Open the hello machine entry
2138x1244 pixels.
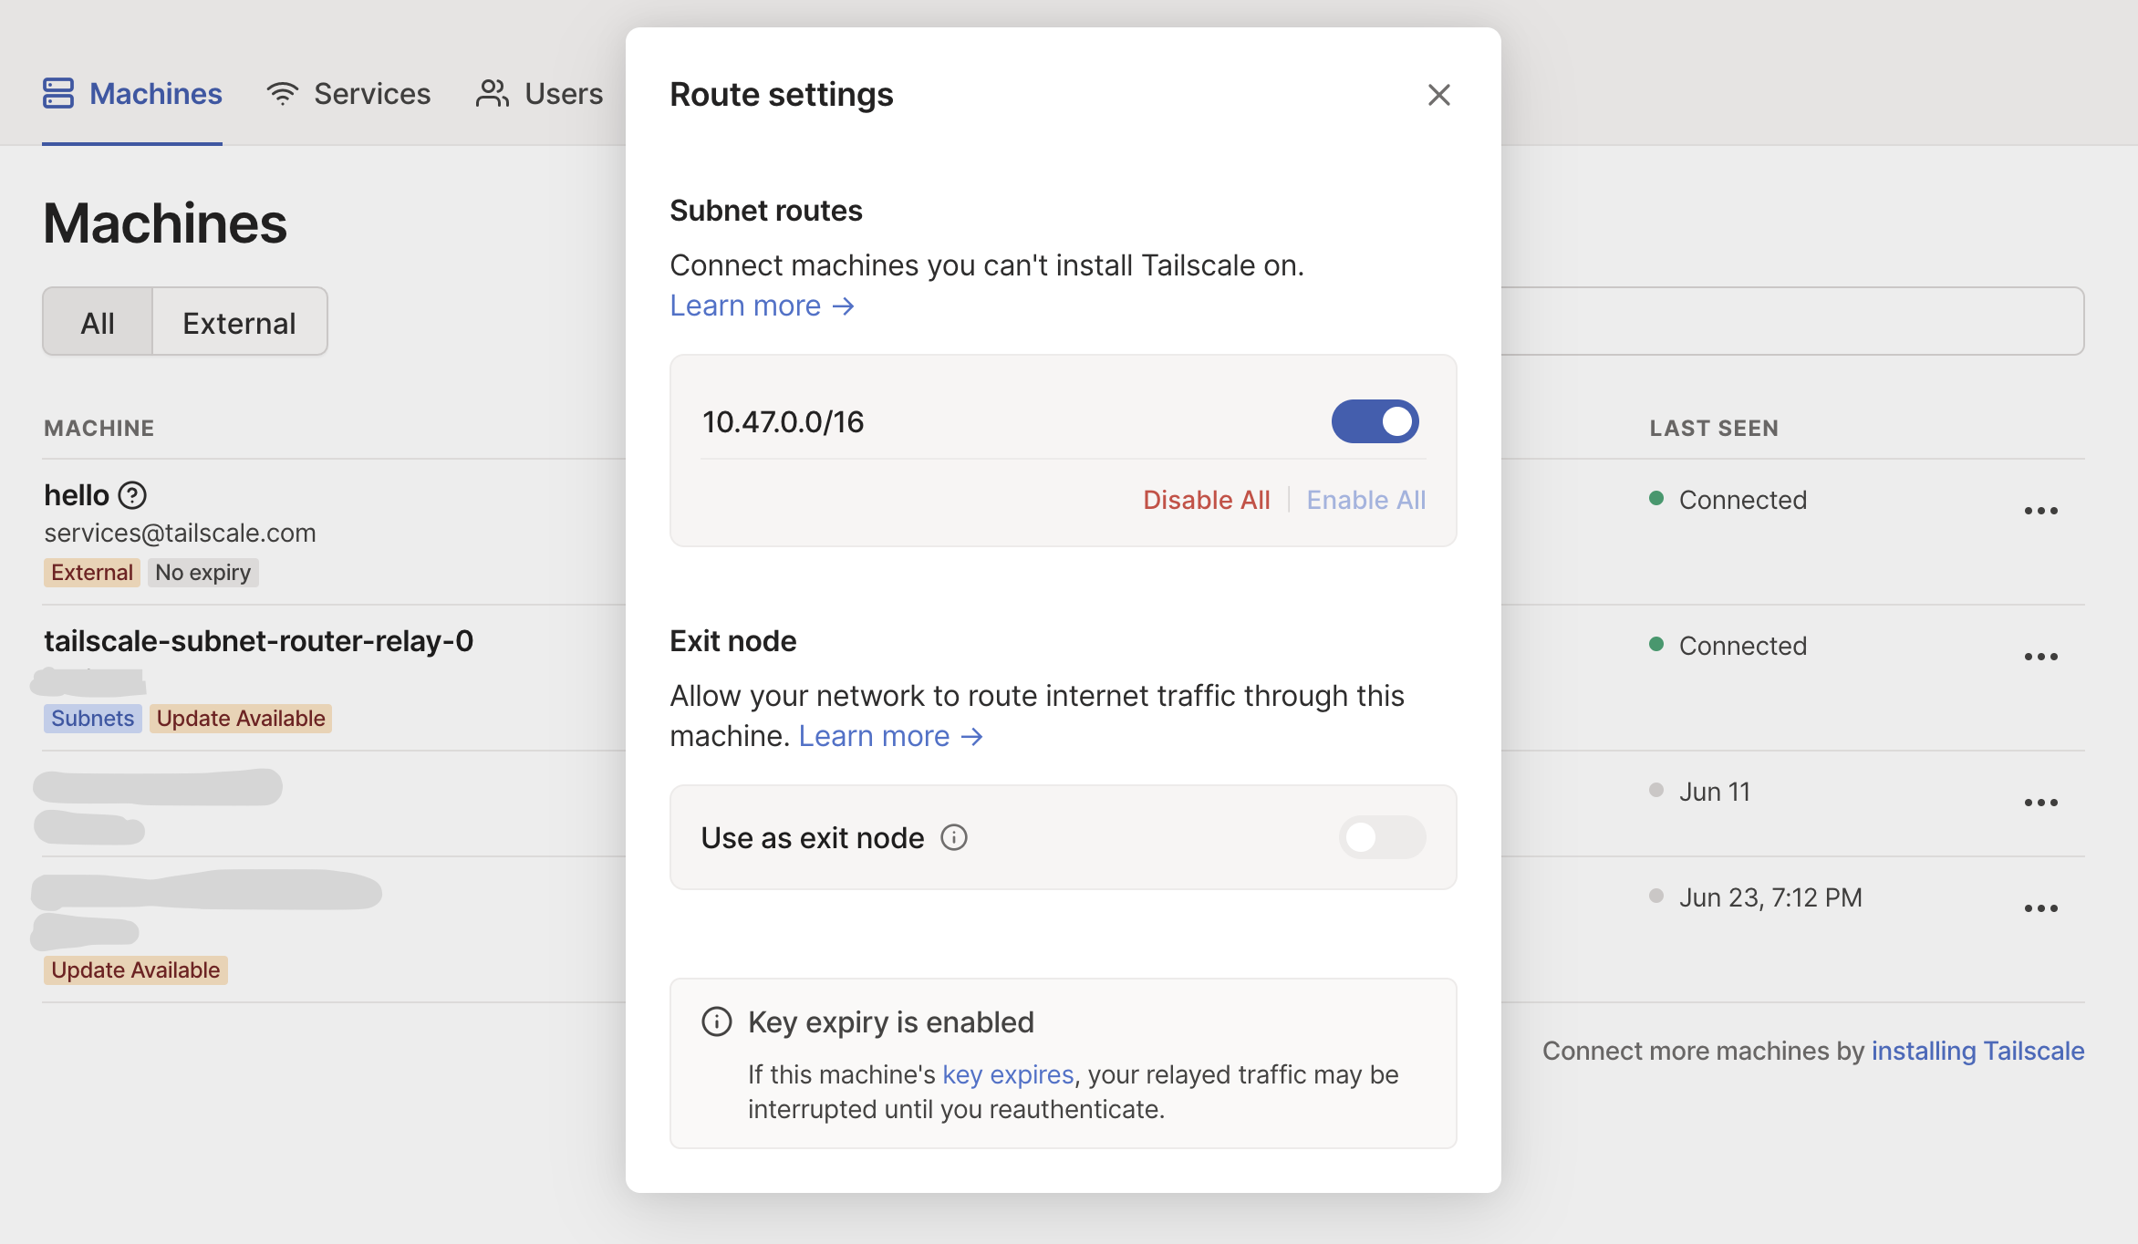pos(77,495)
